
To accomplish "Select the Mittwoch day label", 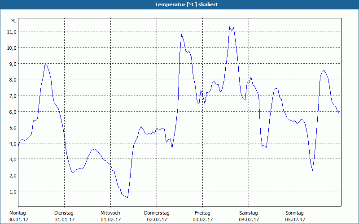I will tap(110, 213).
